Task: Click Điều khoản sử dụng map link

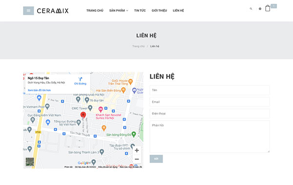Action: (108, 167)
